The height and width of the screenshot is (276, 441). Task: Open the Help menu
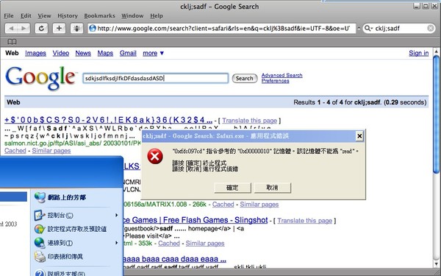click(157, 15)
